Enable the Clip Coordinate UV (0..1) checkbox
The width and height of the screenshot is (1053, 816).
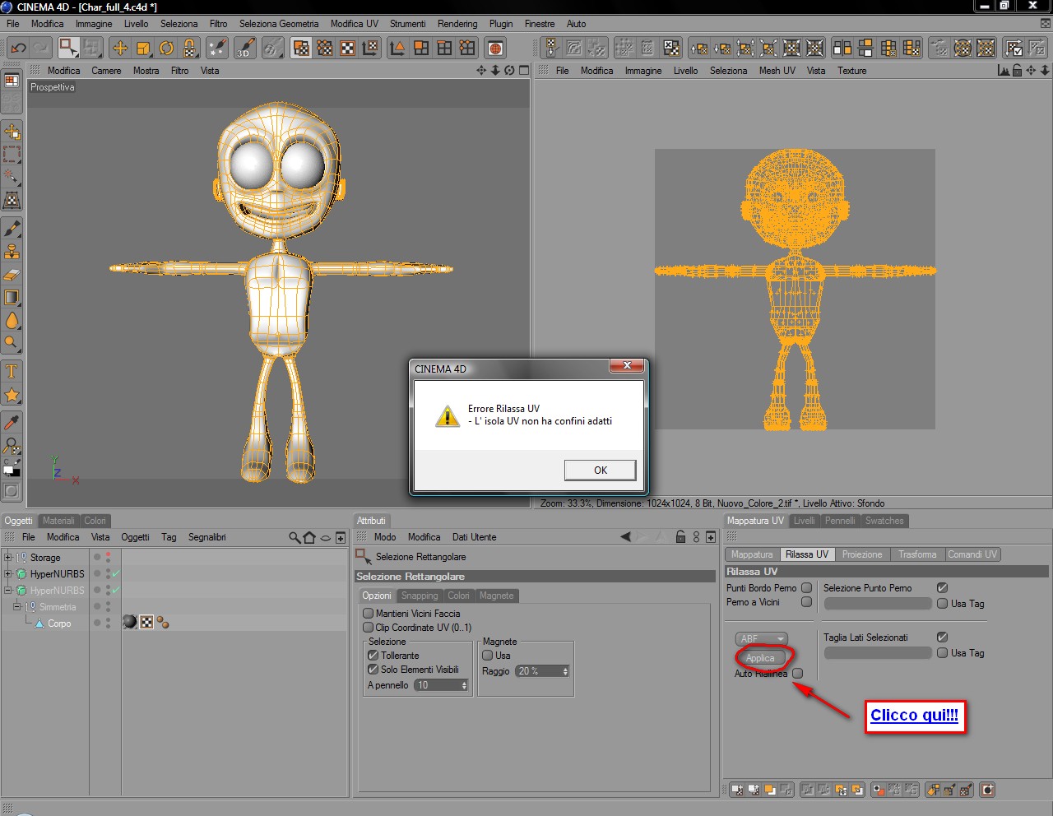click(x=369, y=627)
